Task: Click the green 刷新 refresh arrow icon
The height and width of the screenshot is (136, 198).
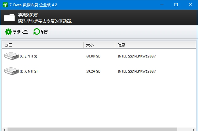Action: click(37, 32)
